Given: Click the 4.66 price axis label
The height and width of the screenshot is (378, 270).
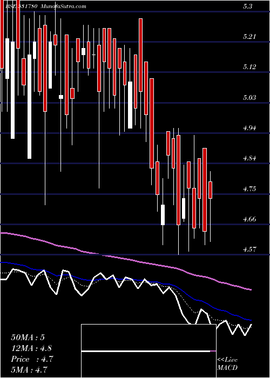Looking at the screenshot, I should click(x=249, y=219).
